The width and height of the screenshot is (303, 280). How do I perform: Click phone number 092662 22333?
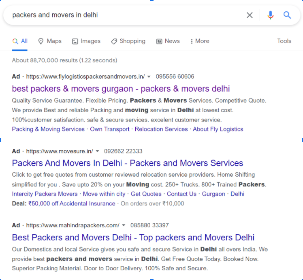tap(123, 151)
